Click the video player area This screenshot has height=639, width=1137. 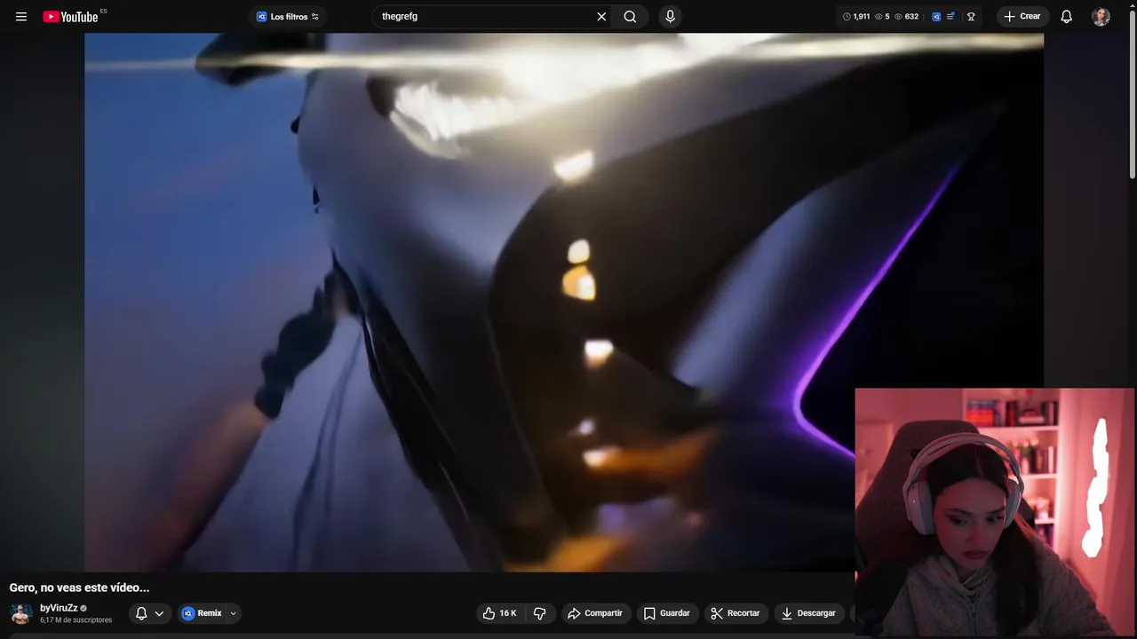click(x=564, y=303)
